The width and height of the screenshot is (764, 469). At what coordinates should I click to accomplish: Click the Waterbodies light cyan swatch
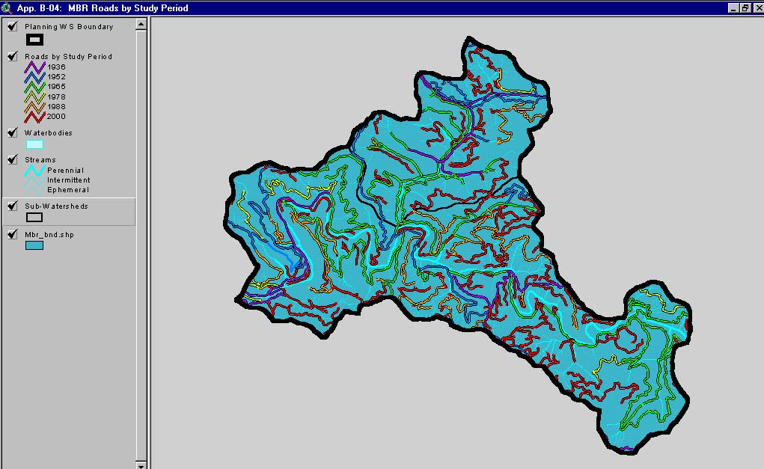tap(34, 144)
